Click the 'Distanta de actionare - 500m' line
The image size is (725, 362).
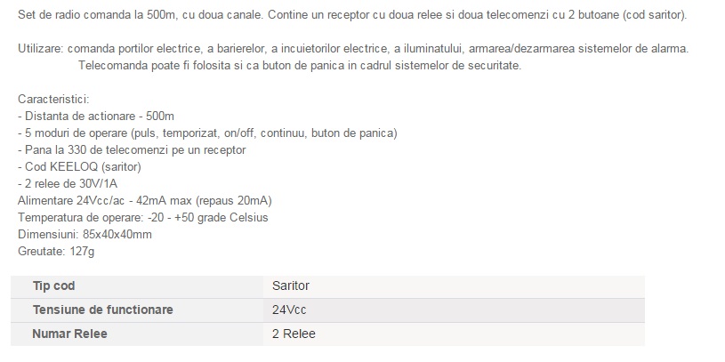[x=96, y=117]
